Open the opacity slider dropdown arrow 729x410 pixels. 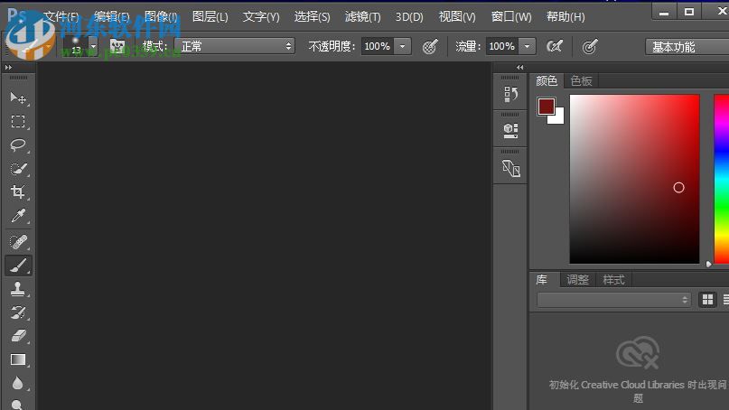pos(403,46)
